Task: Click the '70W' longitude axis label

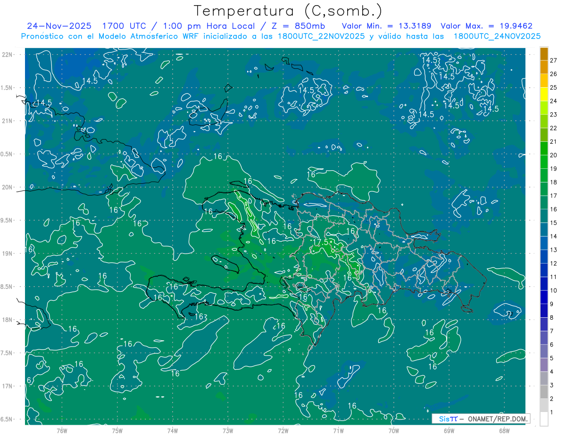Action: [394, 430]
